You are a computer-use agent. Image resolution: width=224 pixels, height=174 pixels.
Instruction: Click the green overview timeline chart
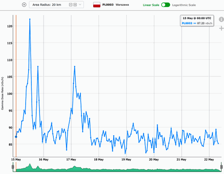(117, 167)
